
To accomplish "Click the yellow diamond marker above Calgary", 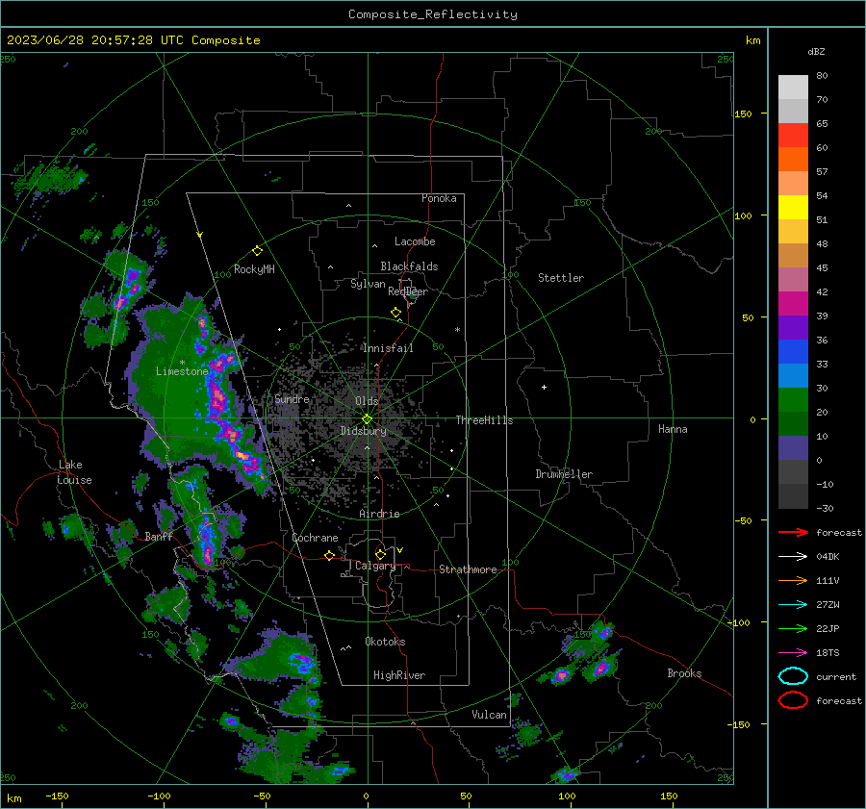I will pos(380,554).
